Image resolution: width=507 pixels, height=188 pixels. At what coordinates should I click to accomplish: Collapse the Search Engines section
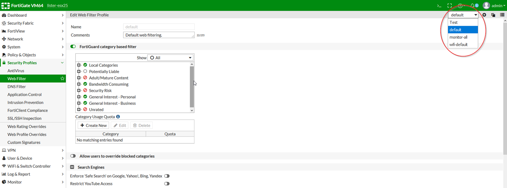(x=72, y=167)
